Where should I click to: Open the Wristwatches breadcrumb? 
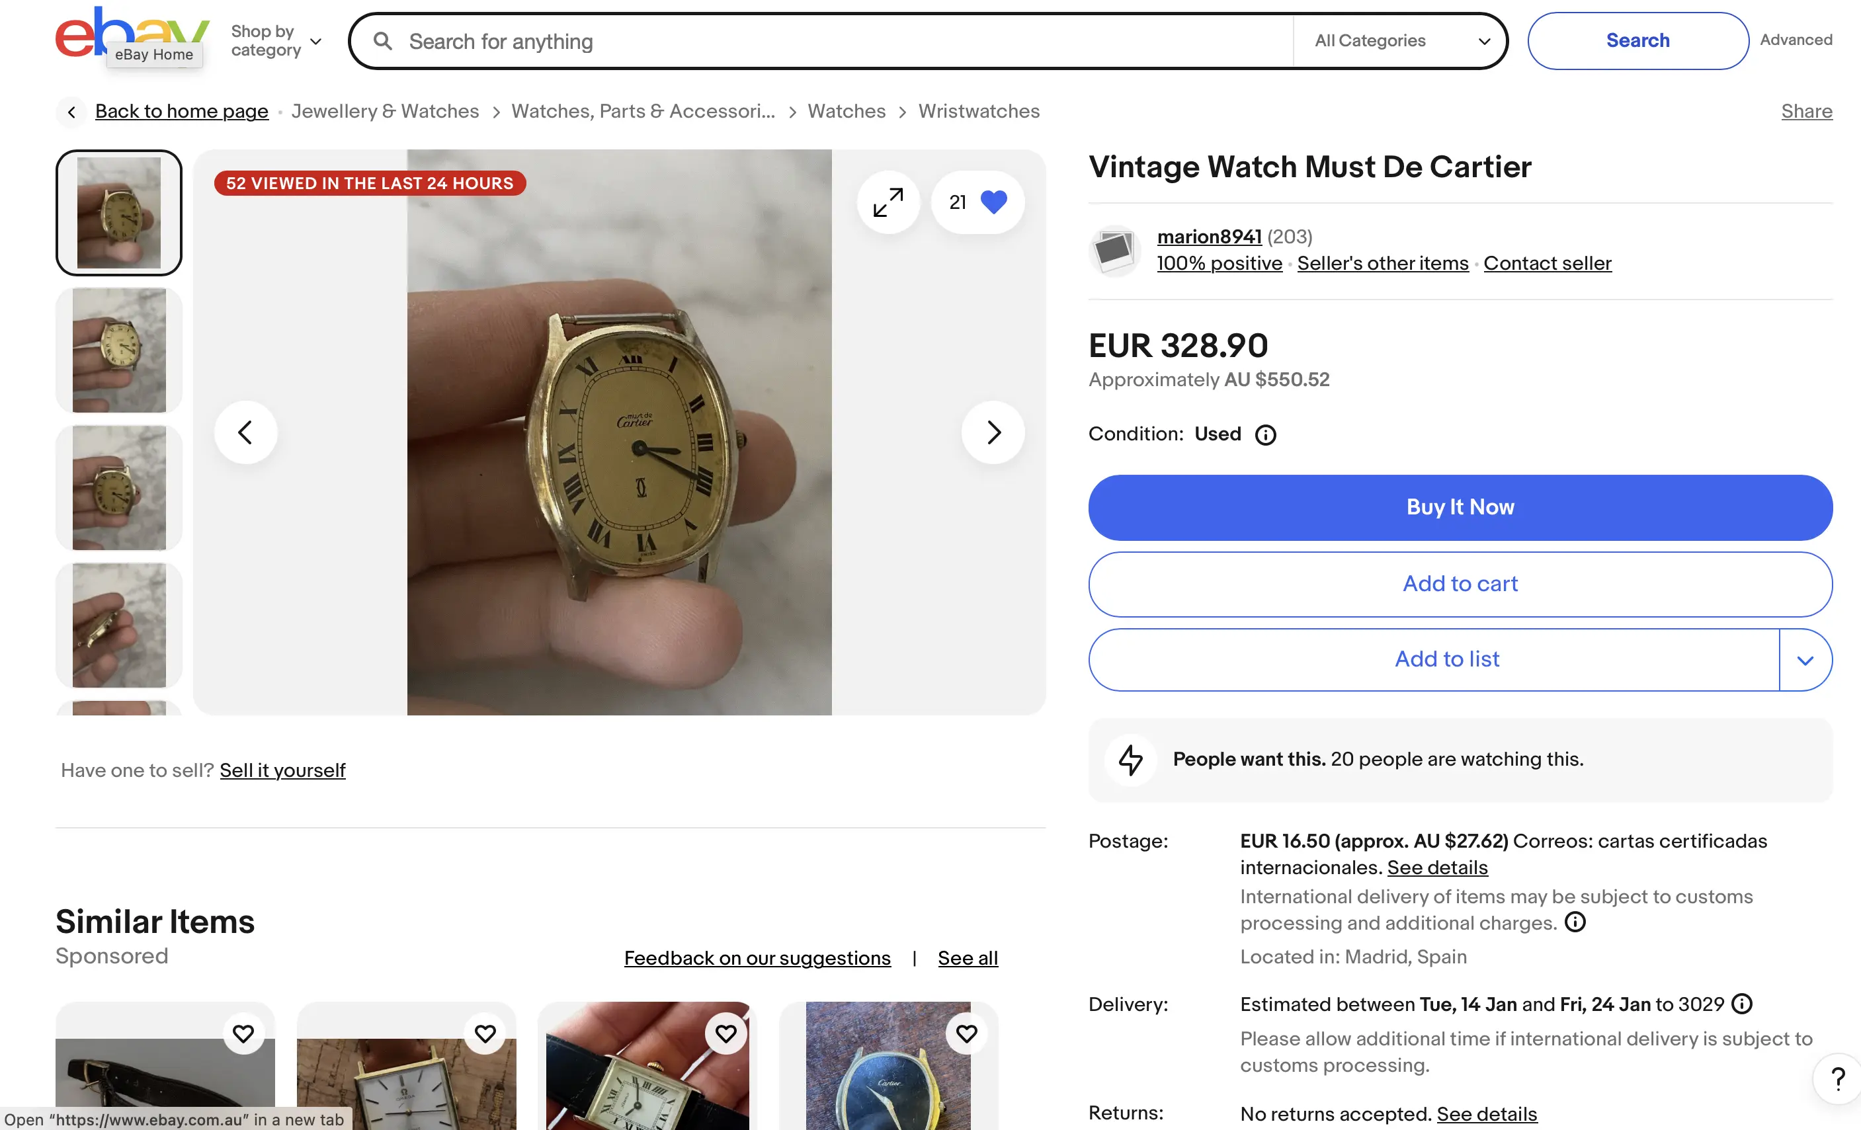coord(978,112)
